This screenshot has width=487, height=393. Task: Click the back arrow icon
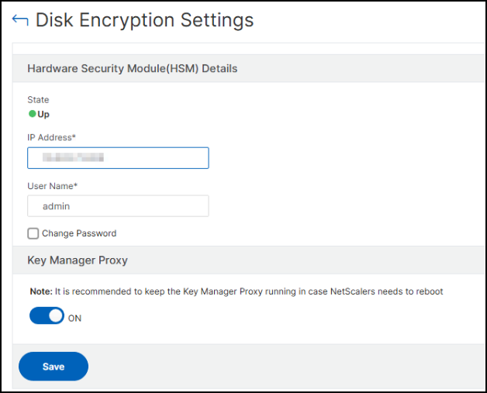click(20, 19)
